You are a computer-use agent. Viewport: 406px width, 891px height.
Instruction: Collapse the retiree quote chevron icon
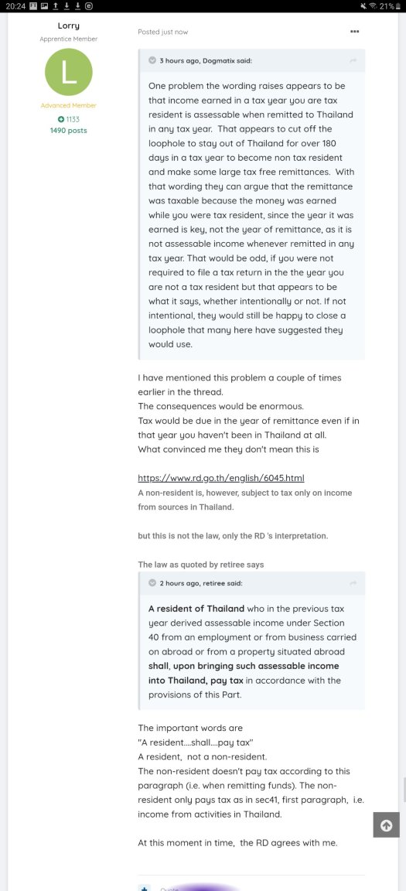click(152, 583)
